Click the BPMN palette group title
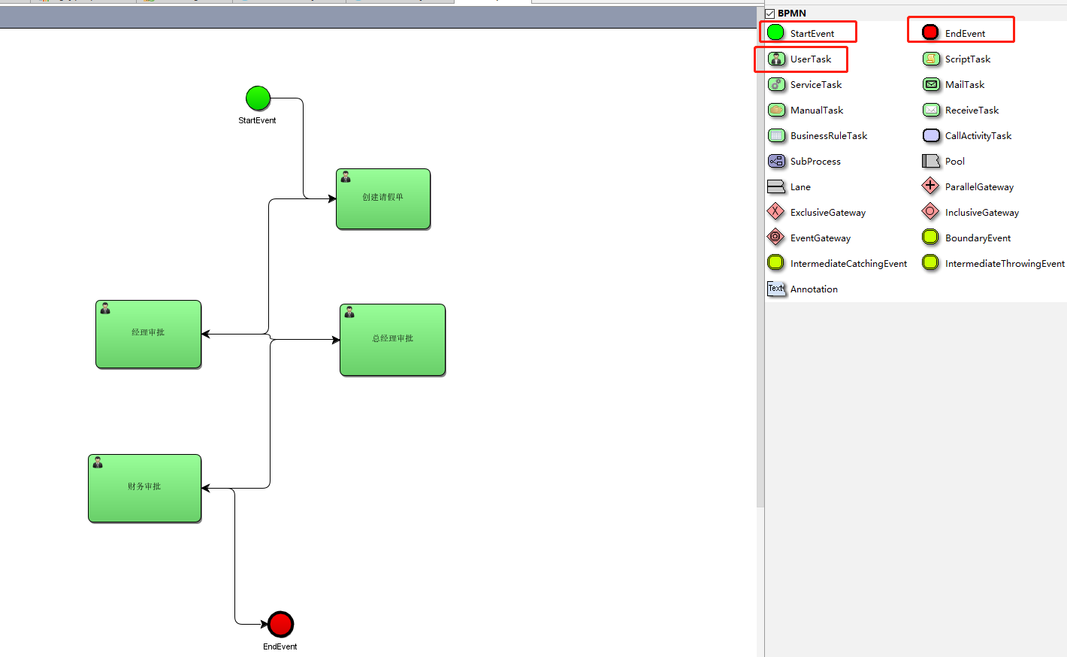Image resolution: width=1067 pixels, height=657 pixels. coord(792,14)
